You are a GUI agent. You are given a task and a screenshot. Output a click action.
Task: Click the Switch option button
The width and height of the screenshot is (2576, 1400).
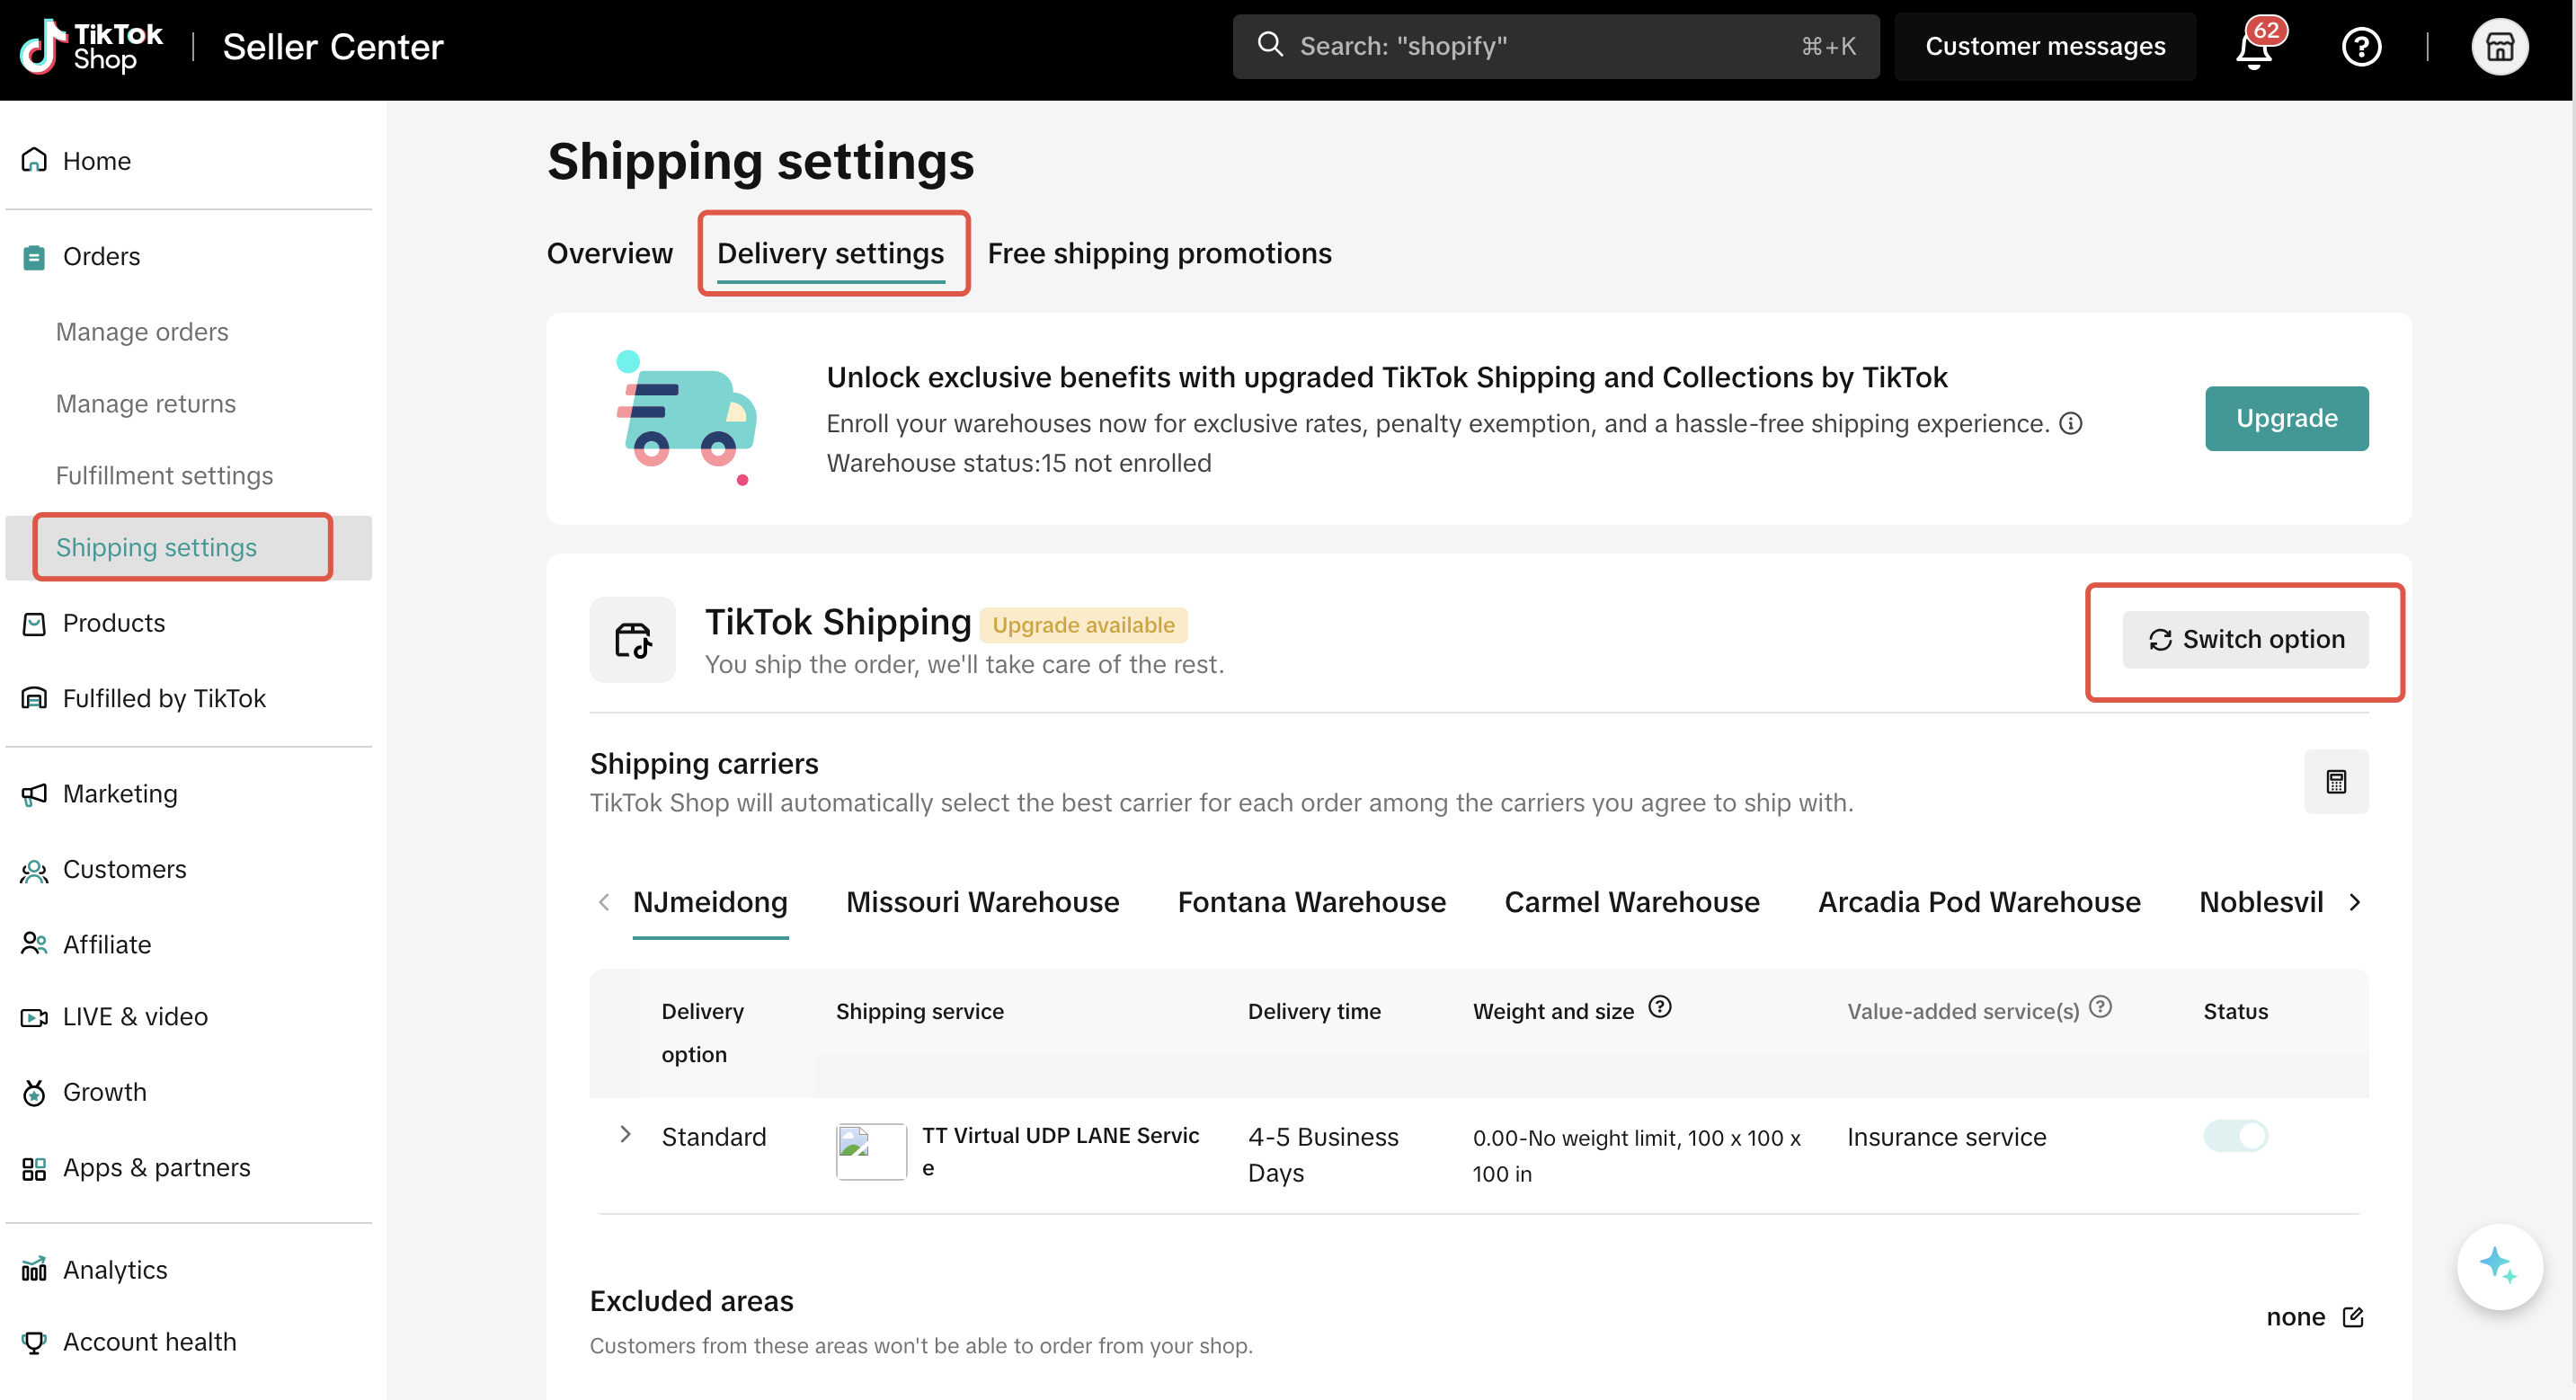click(x=2245, y=640)
